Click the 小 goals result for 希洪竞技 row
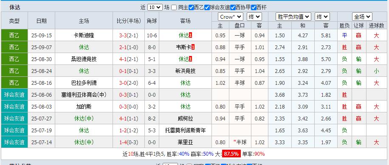 tap(376, 71)
